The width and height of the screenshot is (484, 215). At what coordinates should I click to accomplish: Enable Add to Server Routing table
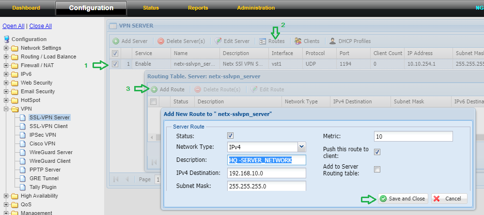pyautogui.click(x=377, y=169)
